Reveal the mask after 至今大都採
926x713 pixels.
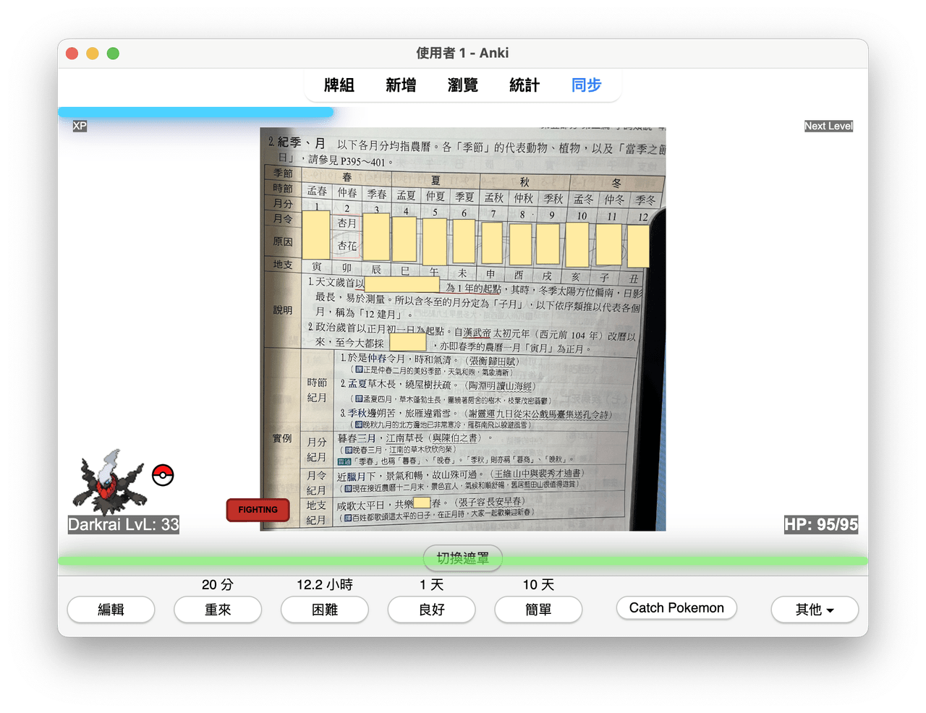(408, 341)
